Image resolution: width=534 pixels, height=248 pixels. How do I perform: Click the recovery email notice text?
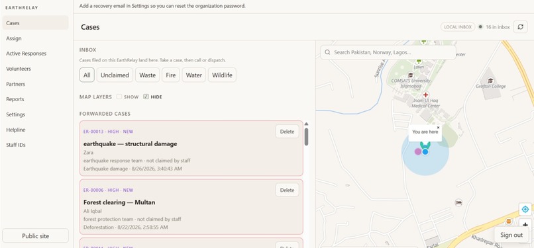coord(162,6)
